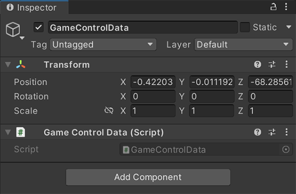This screenshot has width=296, height=194.
Task: Lock the Inspector with the padlock icon
Action: pos(273,7)
